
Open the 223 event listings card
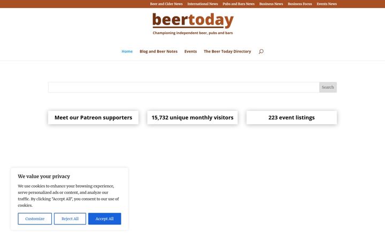(x=291, y=117)
